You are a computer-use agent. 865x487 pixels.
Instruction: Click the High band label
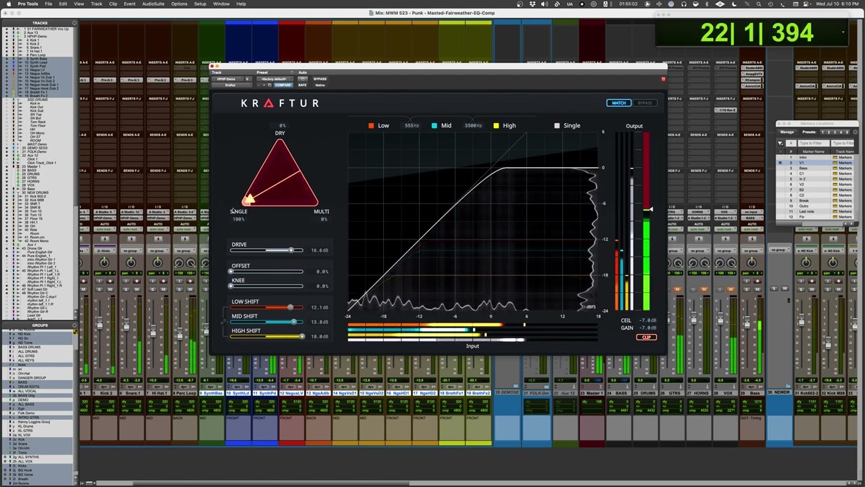coord(509,126)
